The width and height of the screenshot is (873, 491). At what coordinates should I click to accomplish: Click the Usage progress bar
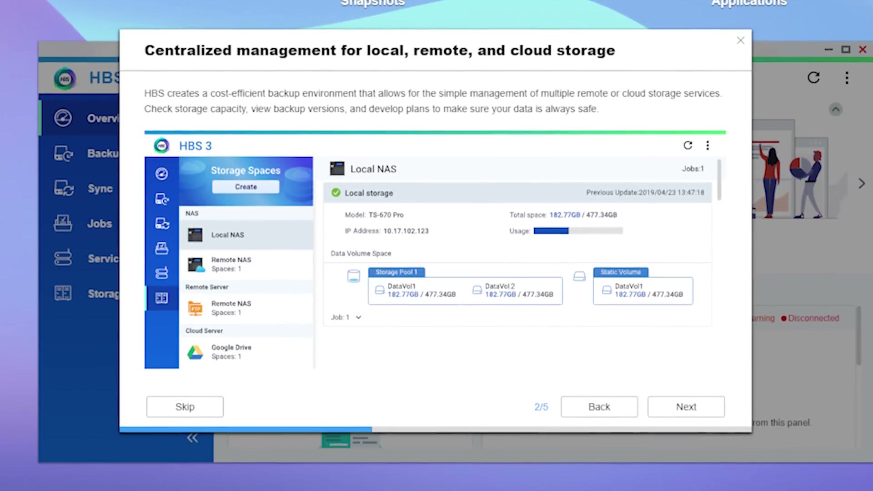tap(578, 231)
